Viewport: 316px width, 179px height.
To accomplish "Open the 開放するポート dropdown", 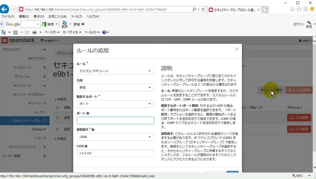I will pyautogui.click(x=115, y=104).
